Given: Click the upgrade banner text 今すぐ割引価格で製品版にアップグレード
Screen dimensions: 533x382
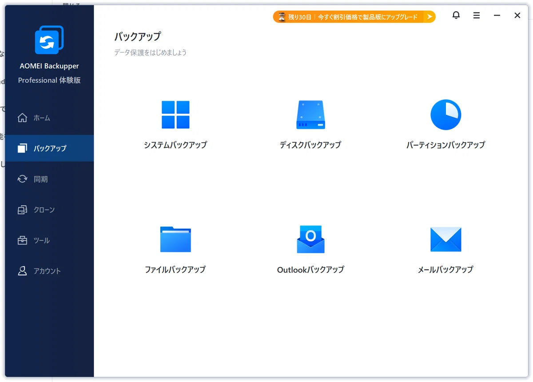Looking at the screenshot, I should coord(368,17).
